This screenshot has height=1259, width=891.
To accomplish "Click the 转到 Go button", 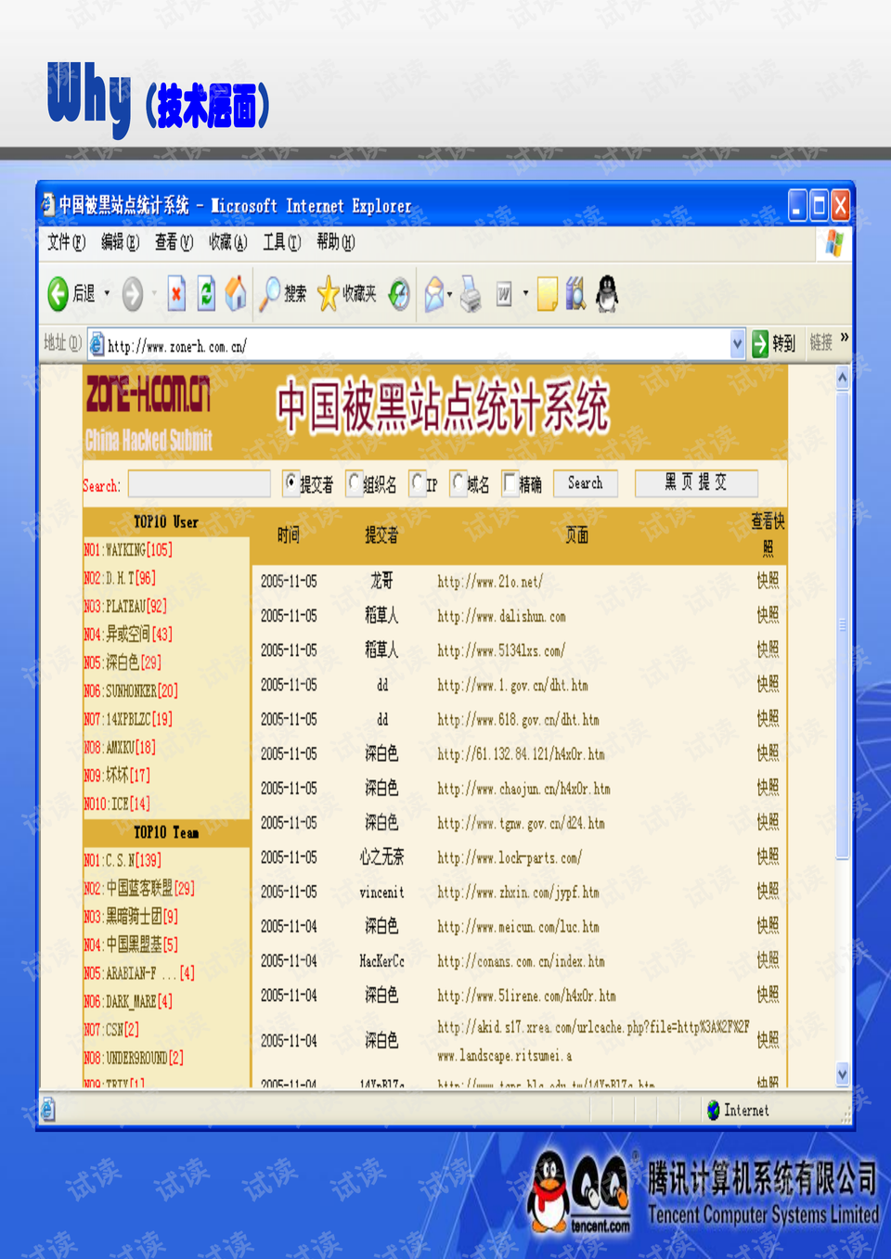I will (774, 344).
